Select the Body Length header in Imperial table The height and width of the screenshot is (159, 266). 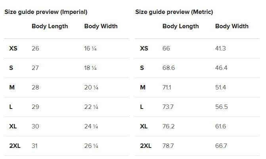[x=50, y=26]
